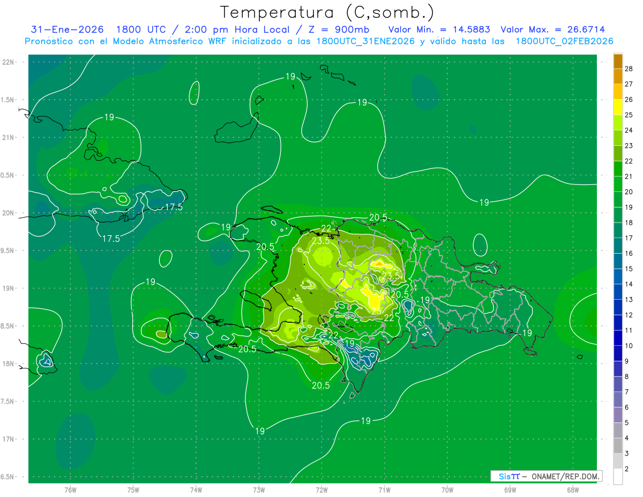
Task: Click the init time "1800UTC_31ENE2026"
Action: 365,41
